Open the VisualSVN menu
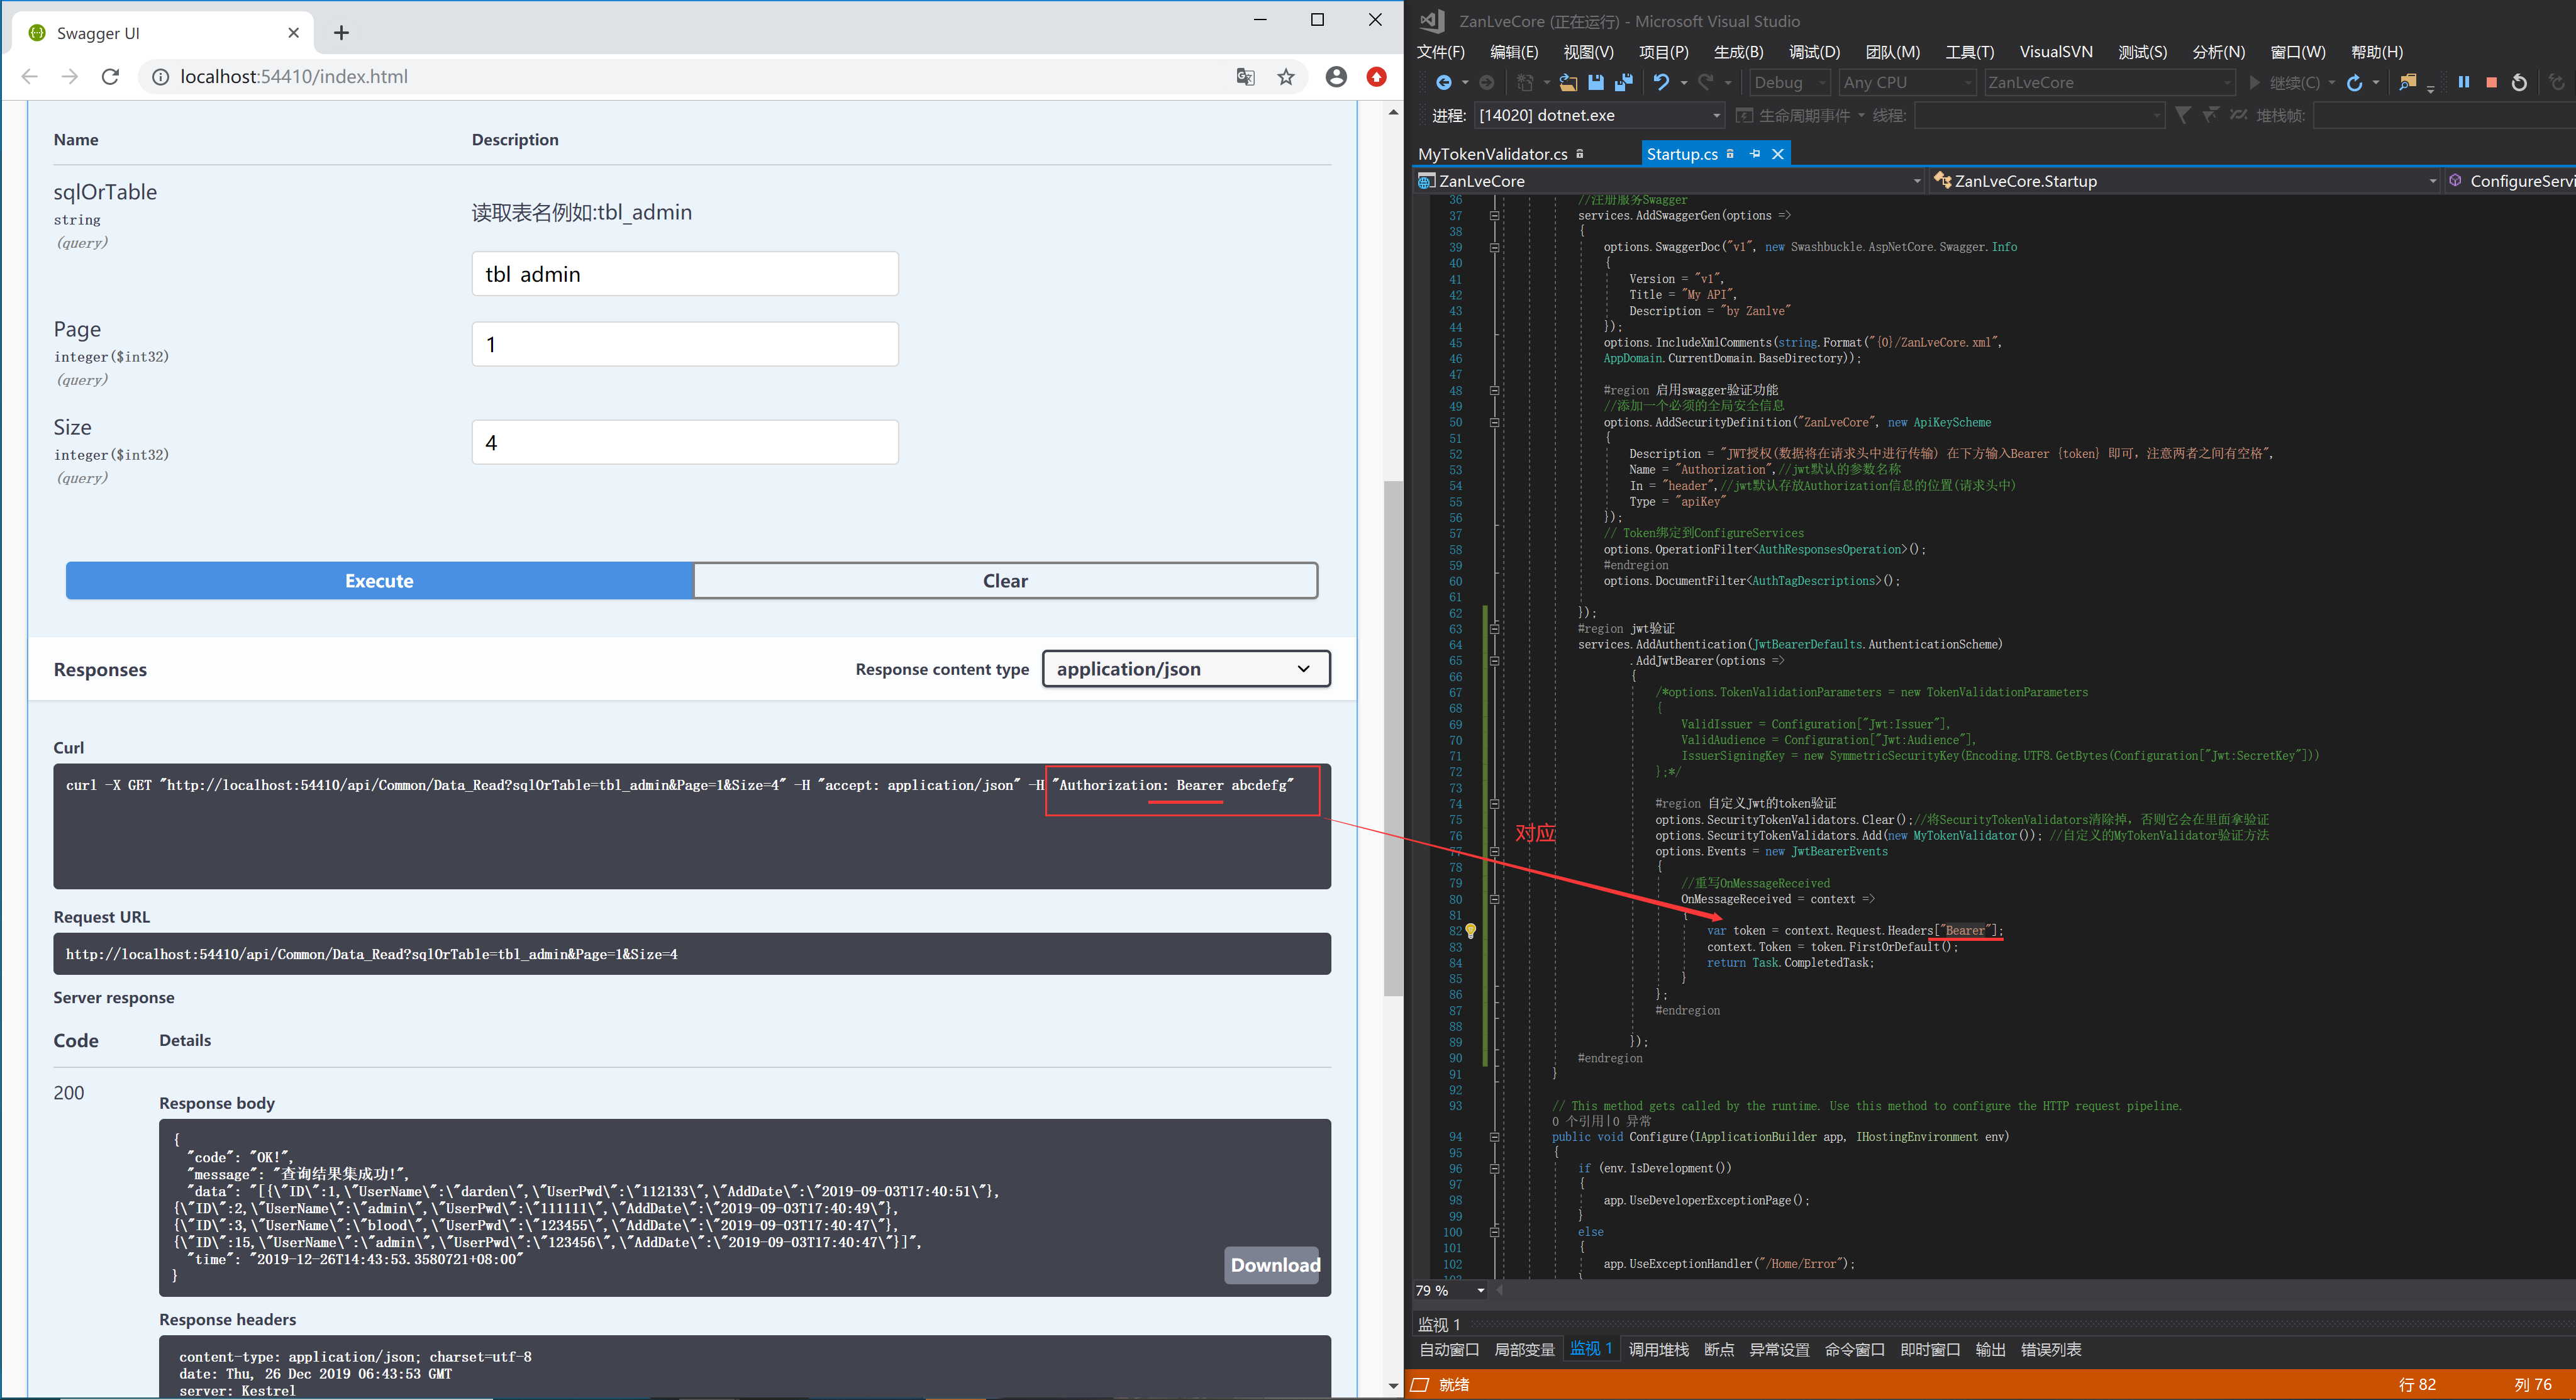This screenshot has width=2576, height=1400. (x=2056, y=52)
